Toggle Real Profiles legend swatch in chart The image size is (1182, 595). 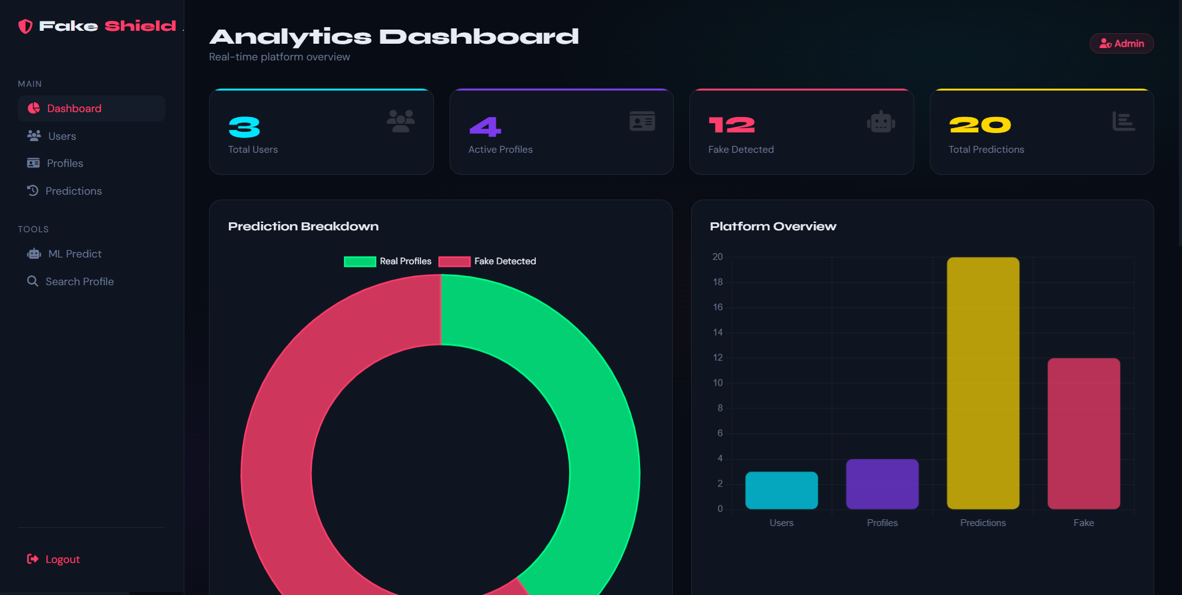click(x=360, y=261)
